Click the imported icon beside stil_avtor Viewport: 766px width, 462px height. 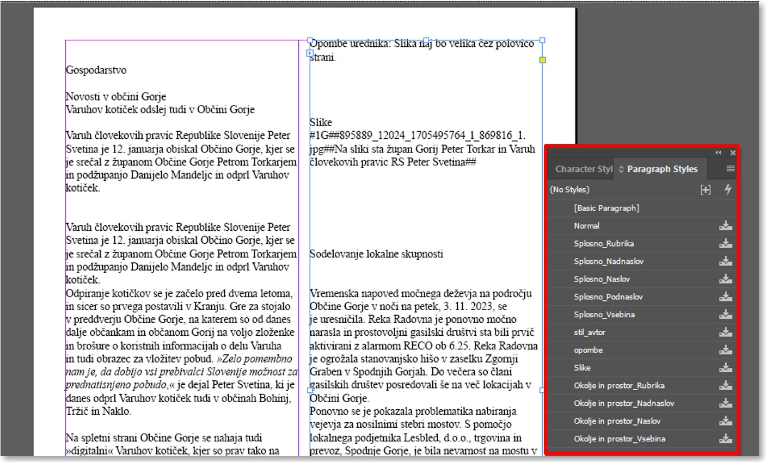click(725, 332)
